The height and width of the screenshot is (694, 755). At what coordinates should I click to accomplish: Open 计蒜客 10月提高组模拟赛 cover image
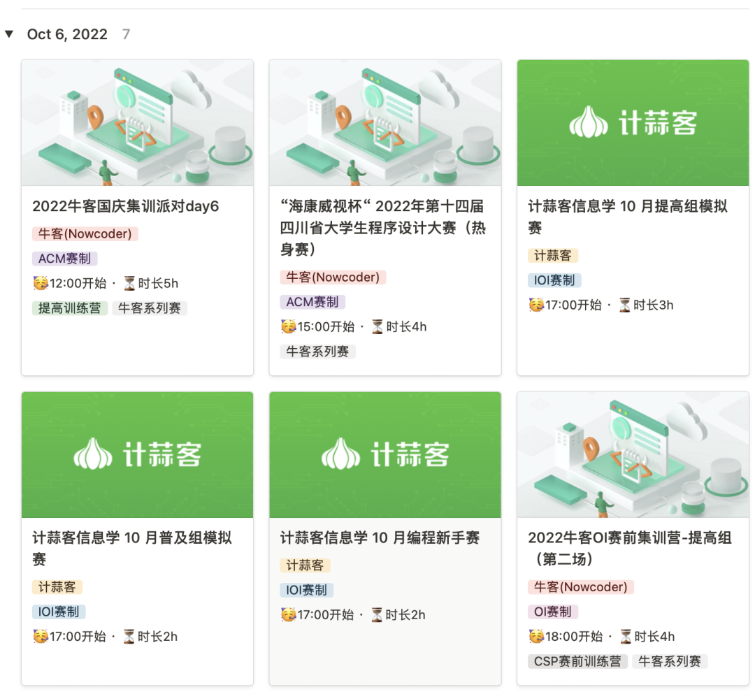coord(633,123)
